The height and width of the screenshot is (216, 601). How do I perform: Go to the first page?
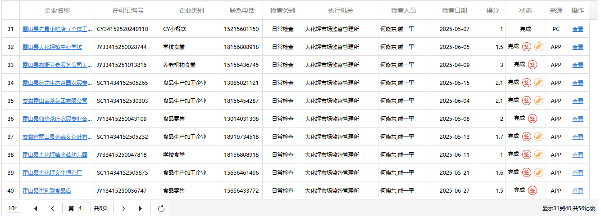tap(36, 208)
